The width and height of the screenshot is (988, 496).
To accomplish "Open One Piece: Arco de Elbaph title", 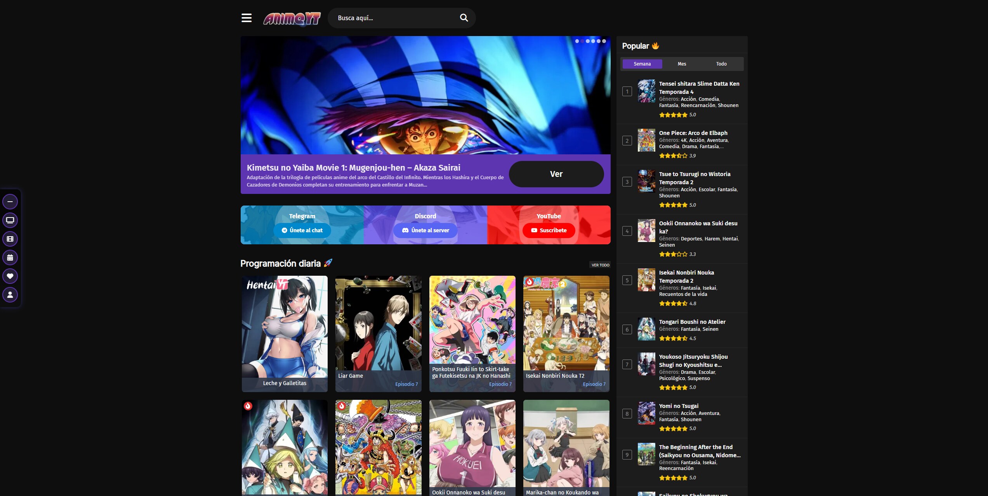I will 693,133.
